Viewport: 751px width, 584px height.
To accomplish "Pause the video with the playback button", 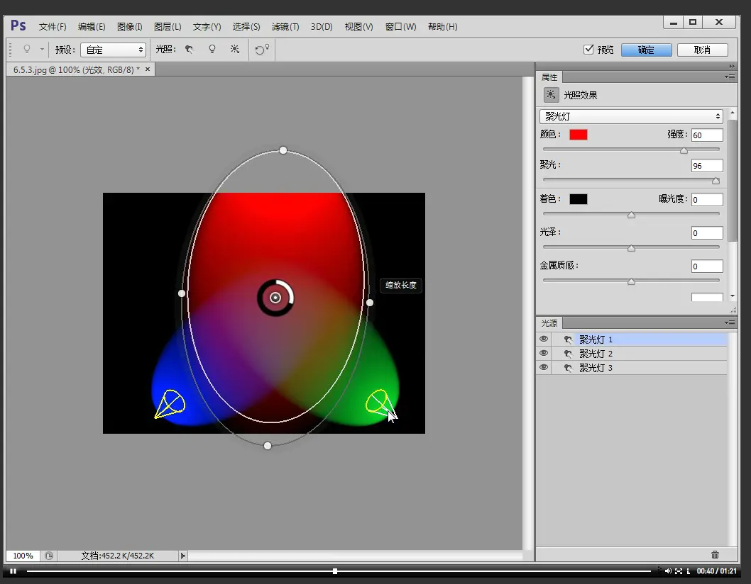I will tap(13, 571).
